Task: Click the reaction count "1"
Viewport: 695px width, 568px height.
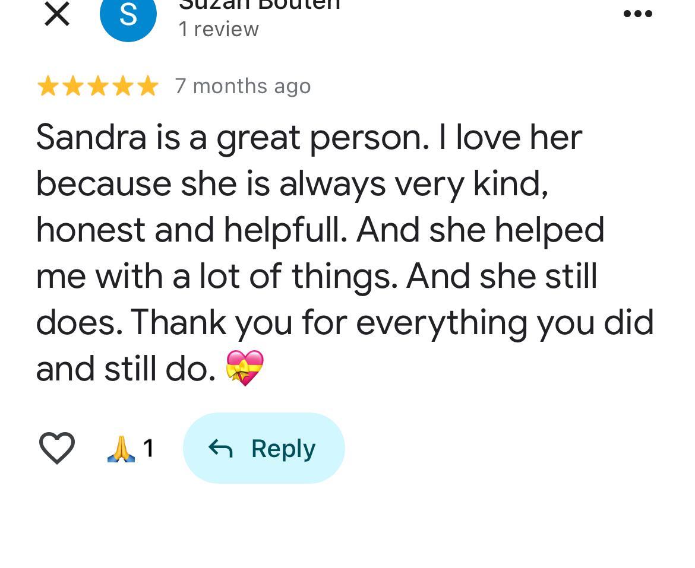Action: pos(149,448)
